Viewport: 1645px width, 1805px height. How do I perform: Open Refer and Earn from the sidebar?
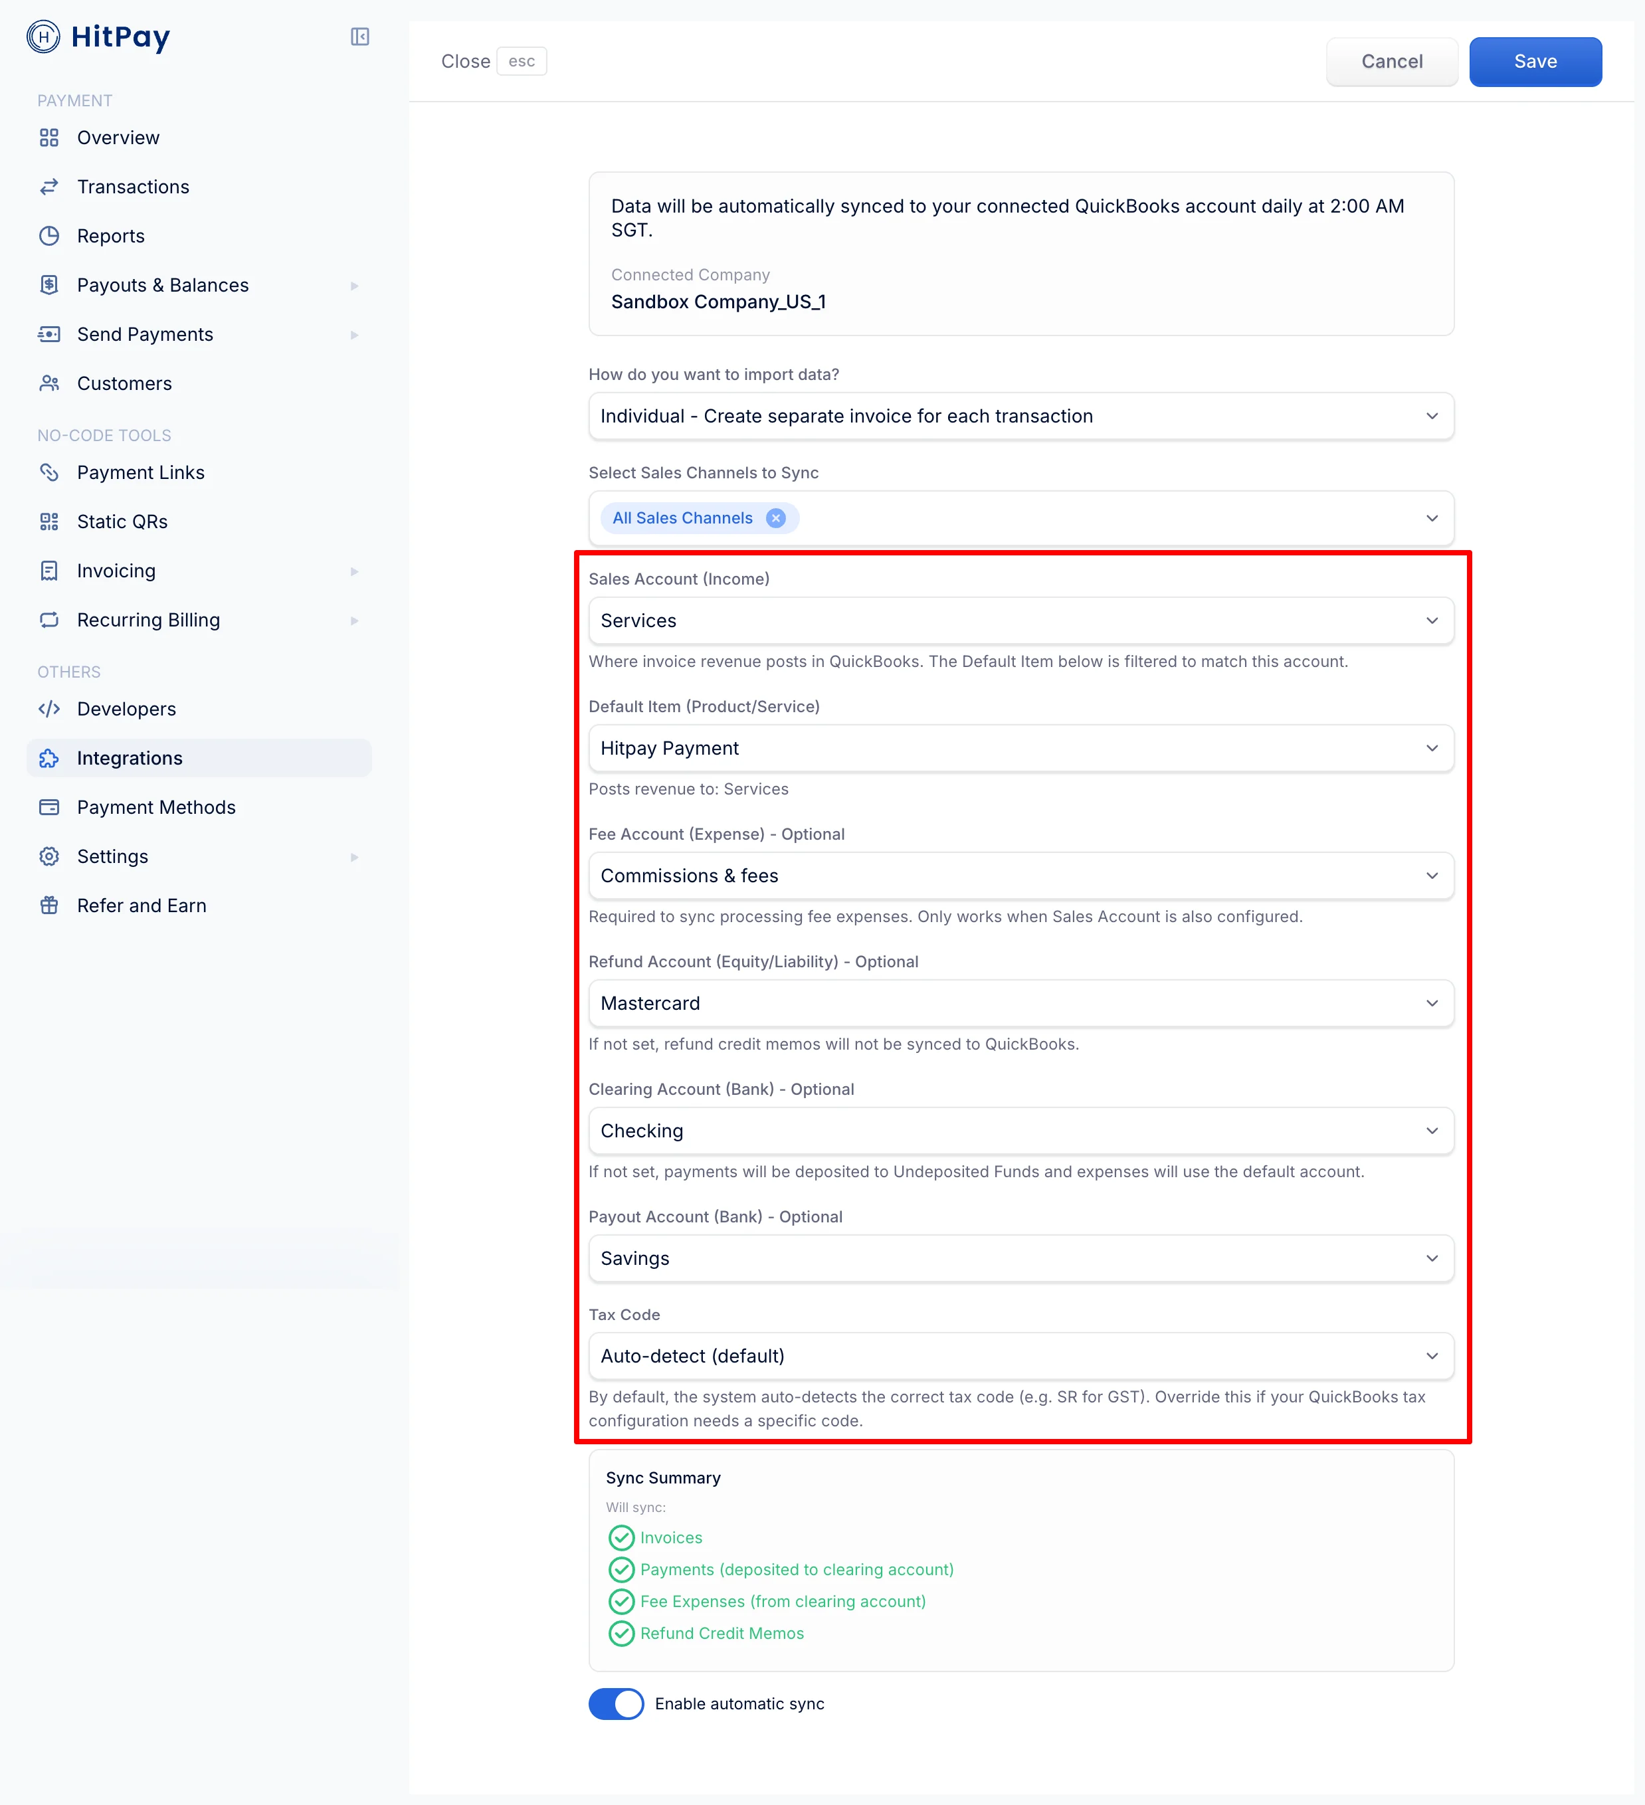(x=199, y=906)
